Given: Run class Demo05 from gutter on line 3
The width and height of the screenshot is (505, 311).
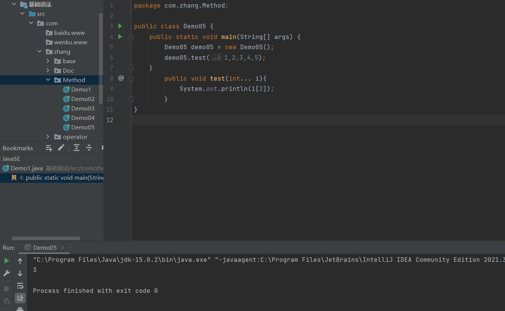Looking at the screenshot, I should pos(120,26).
